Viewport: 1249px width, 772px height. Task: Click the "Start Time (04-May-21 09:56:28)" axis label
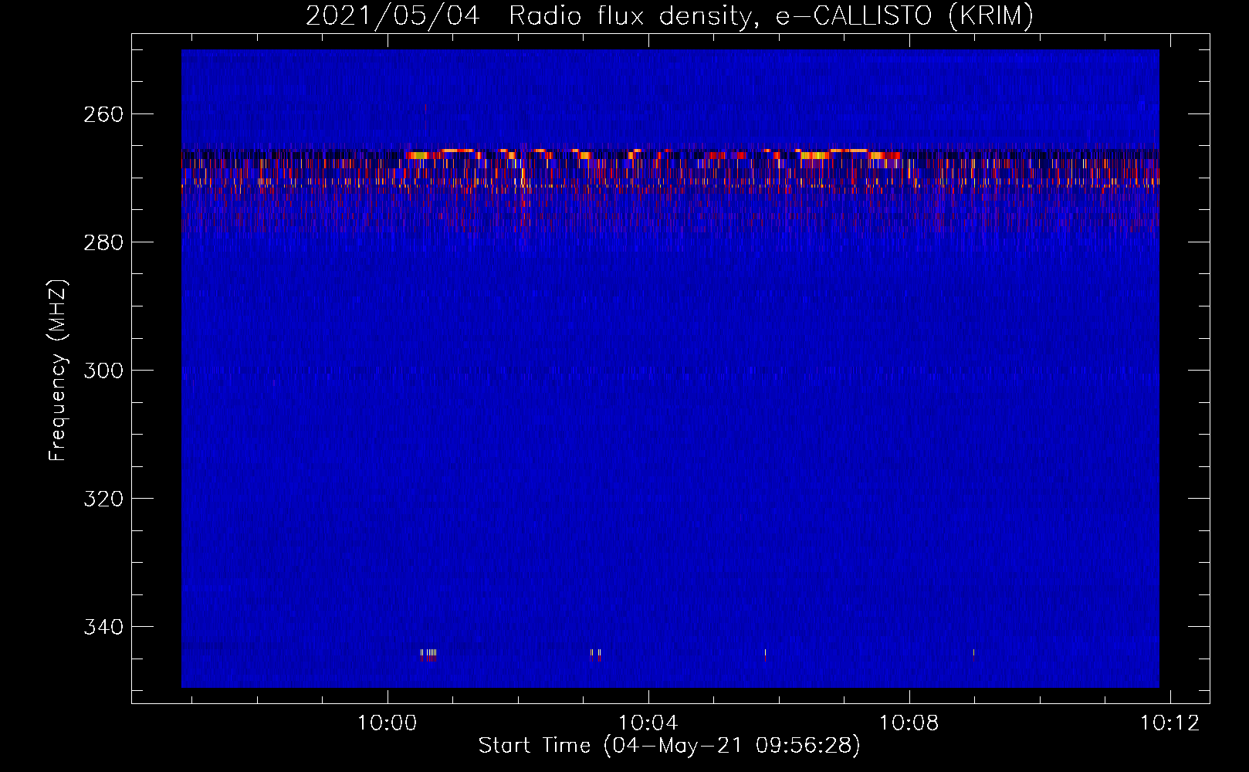coord(669,746)
